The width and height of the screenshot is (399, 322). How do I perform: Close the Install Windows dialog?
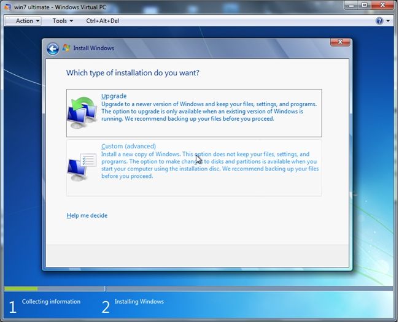point(340,42)
